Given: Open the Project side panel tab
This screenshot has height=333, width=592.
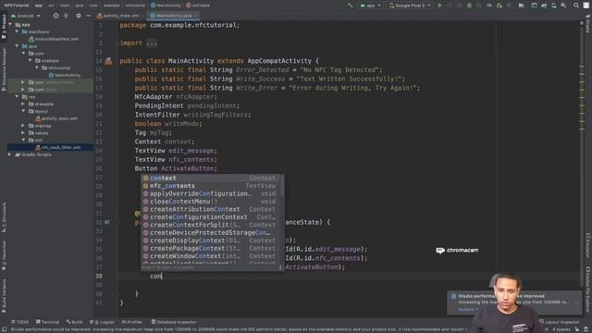Looking at the screenshot, I should [x=4, y=27].
